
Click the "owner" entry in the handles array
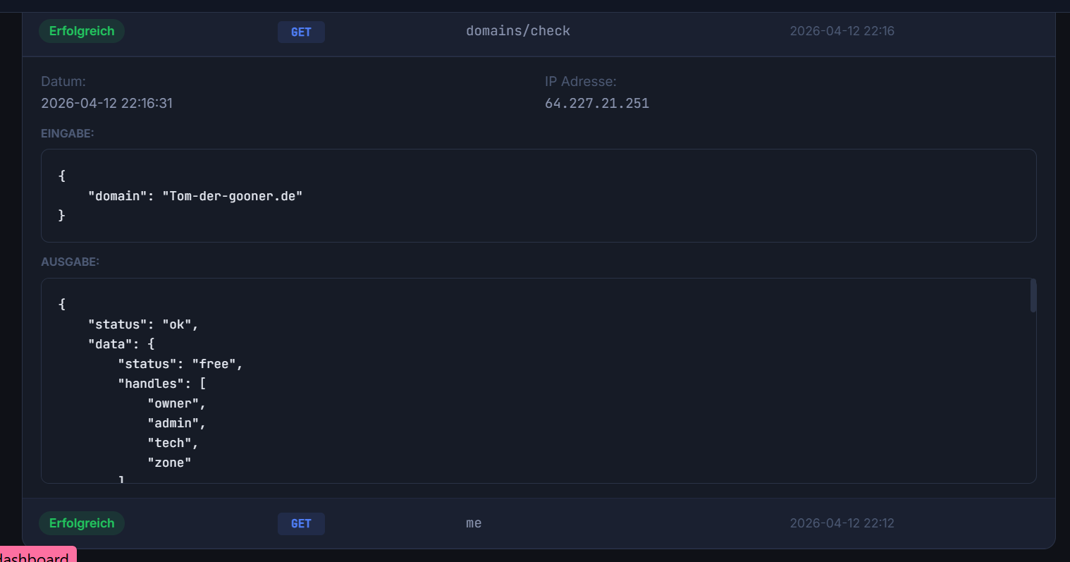click(x=173, y=403)
